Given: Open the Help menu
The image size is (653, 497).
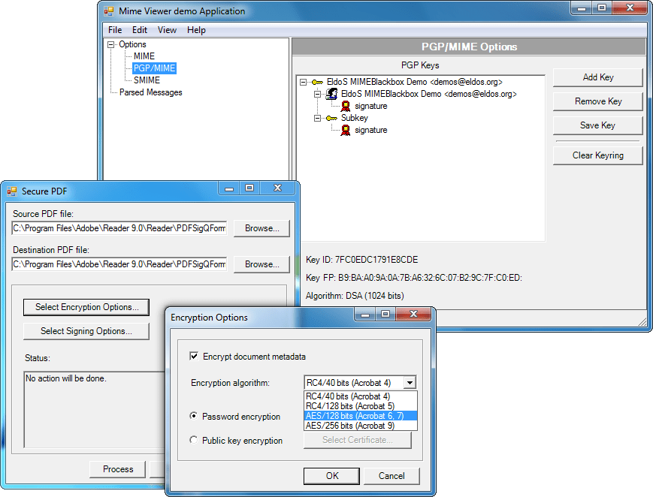Looking at the screenshot, I should [196, 30].
